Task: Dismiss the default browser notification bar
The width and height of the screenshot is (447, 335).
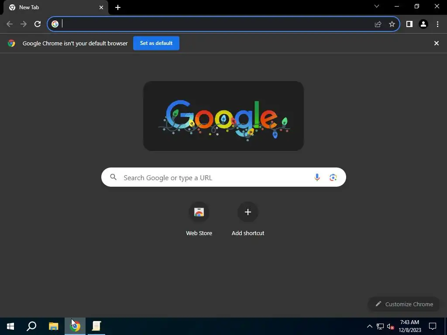Action: (437, 43)
